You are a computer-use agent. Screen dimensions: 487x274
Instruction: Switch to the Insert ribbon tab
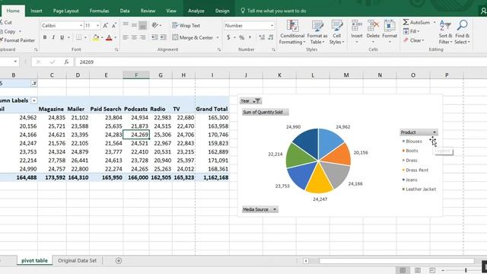tap(36, 11)
